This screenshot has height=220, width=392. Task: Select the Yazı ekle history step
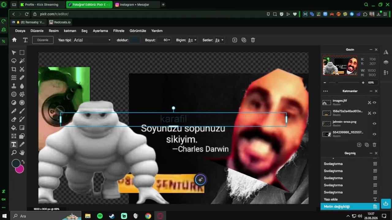[x=350, y=199]
